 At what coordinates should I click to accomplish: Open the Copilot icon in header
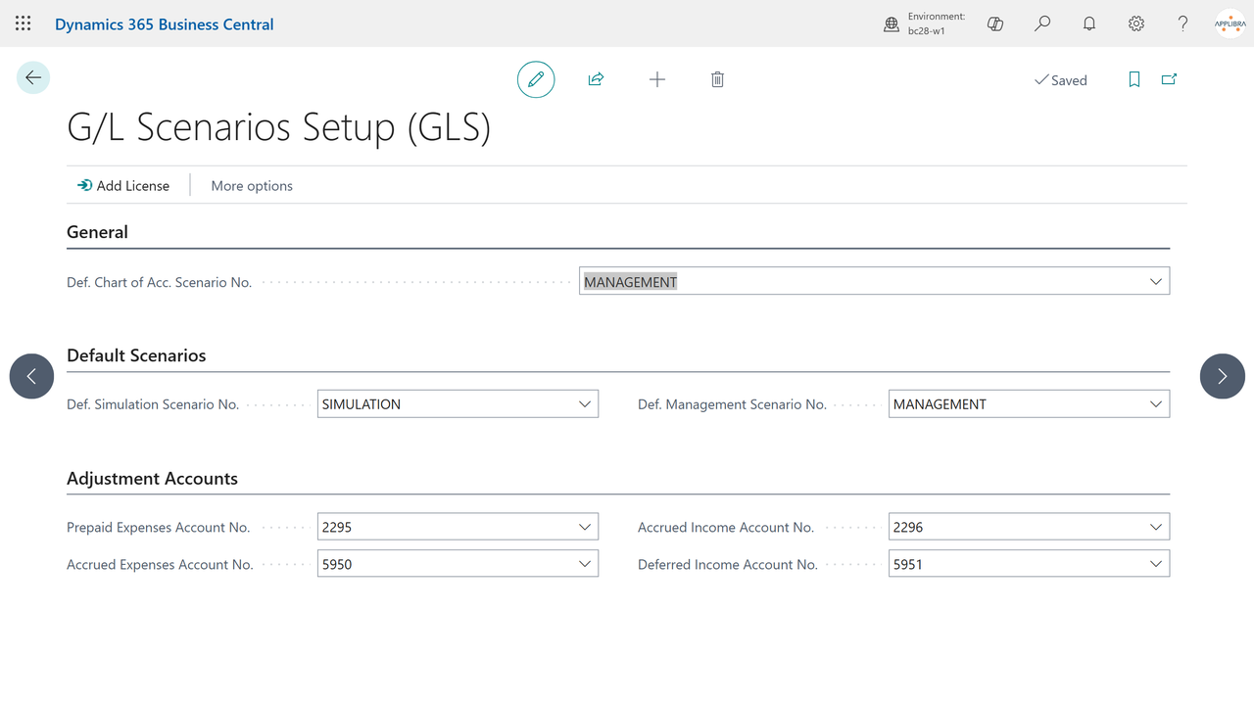[995, 23]
